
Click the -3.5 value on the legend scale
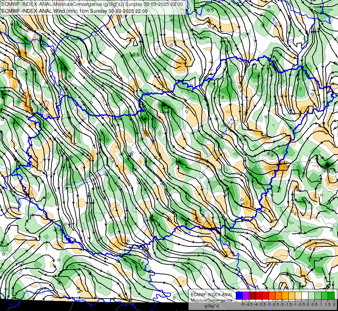tap(262, 304)
